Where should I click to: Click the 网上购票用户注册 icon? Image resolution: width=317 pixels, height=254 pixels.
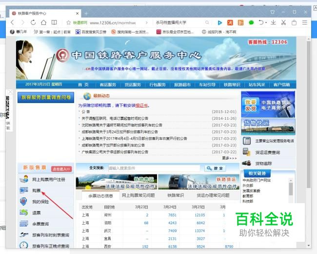point(24,179)
